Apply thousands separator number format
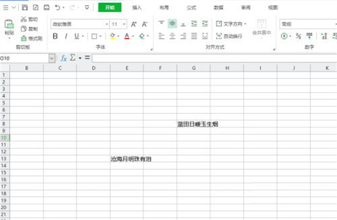The image size is (337, 220). click(x=309, y=36)
